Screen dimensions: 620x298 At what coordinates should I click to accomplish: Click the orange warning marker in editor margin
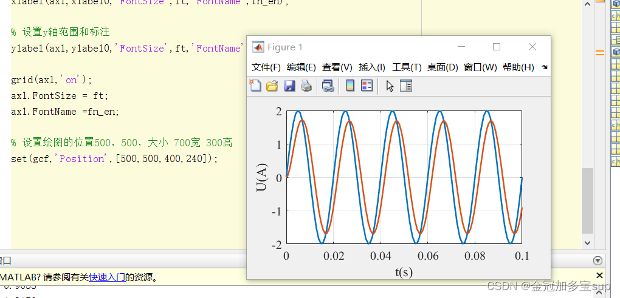click(600, 53)
